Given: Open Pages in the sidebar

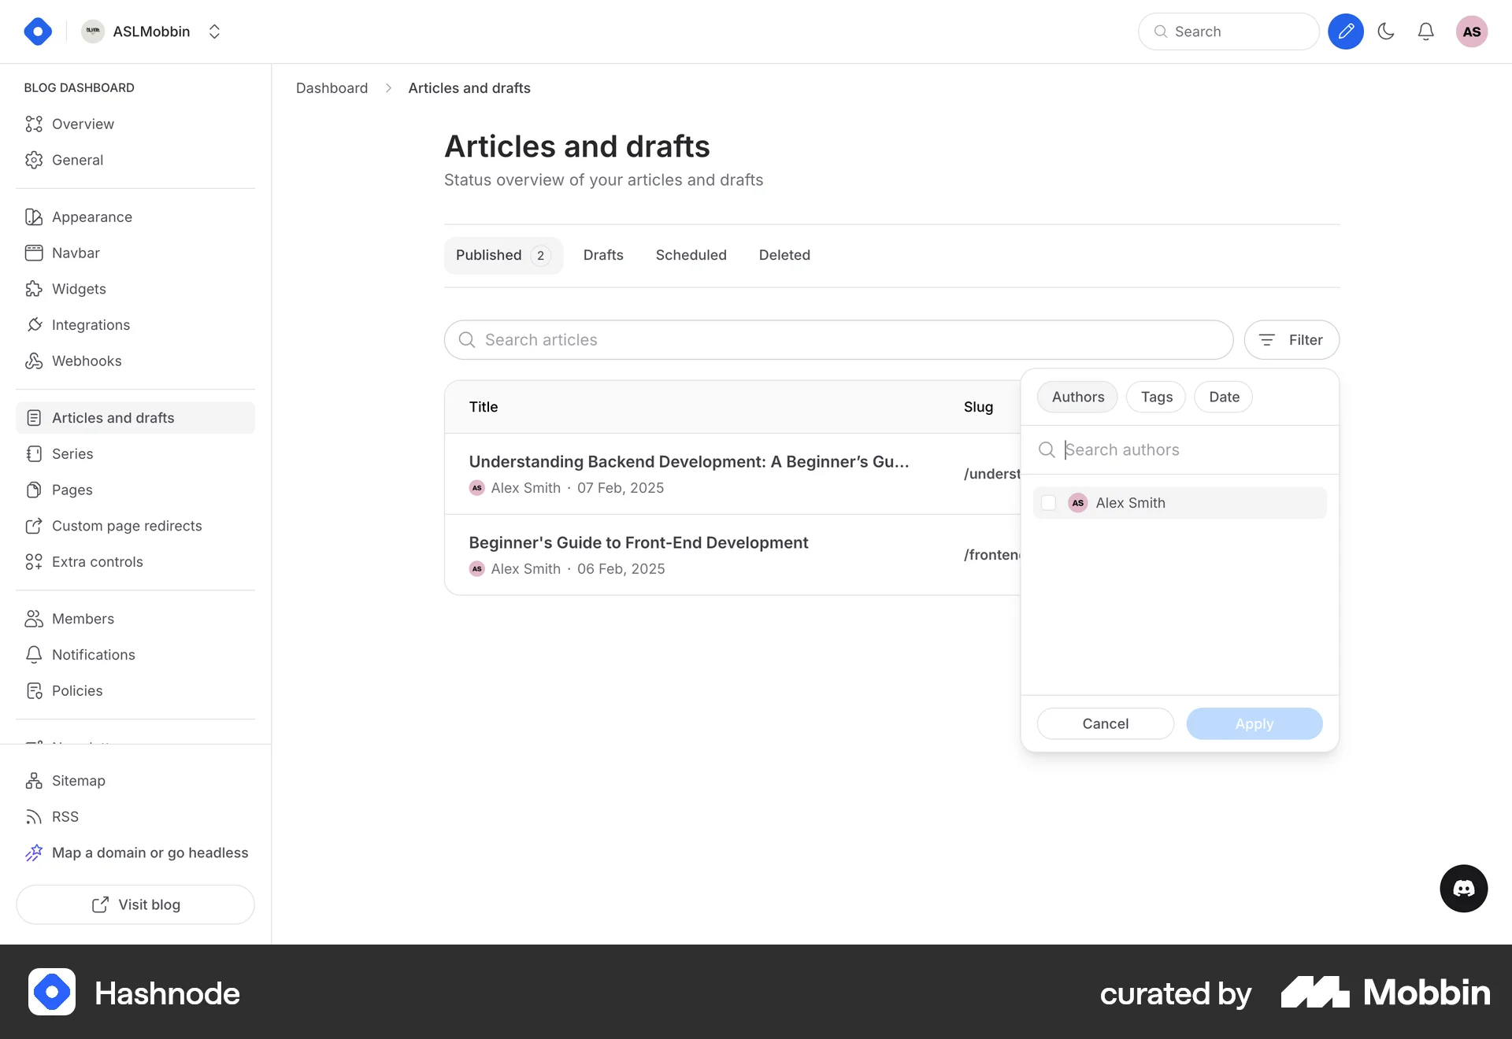Looking at the screenshot, I should [135, 490].
